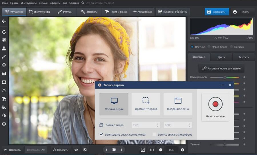Click the Насыщенность slider handle
Image resolution: width=257 pixels, height=155 pixels.
click(225, 77)
